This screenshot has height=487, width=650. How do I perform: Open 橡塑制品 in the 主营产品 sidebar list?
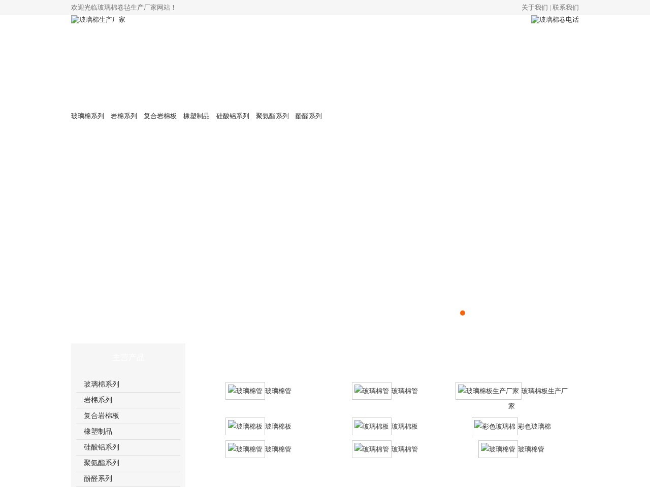[128, 432]
